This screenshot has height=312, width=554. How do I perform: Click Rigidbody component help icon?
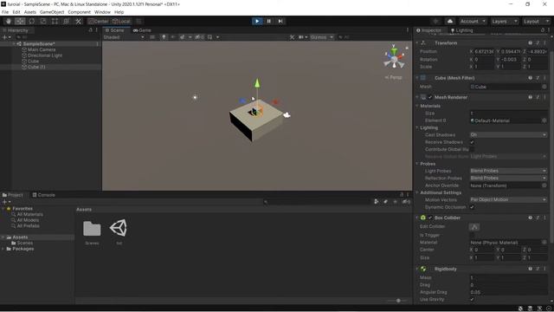(x=531, y=269)
